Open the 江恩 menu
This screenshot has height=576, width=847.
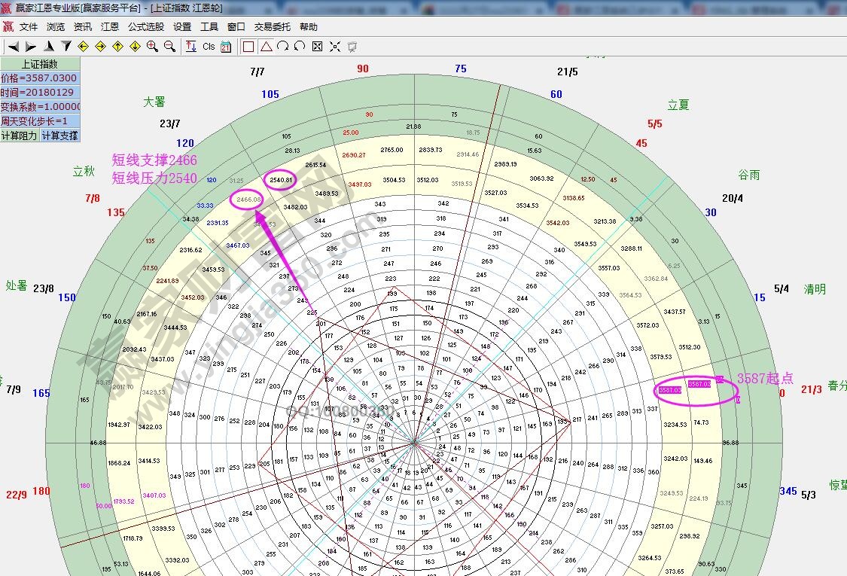coord(110,26)
